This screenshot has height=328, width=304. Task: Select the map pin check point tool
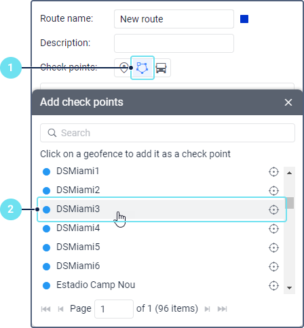point(123,68)
